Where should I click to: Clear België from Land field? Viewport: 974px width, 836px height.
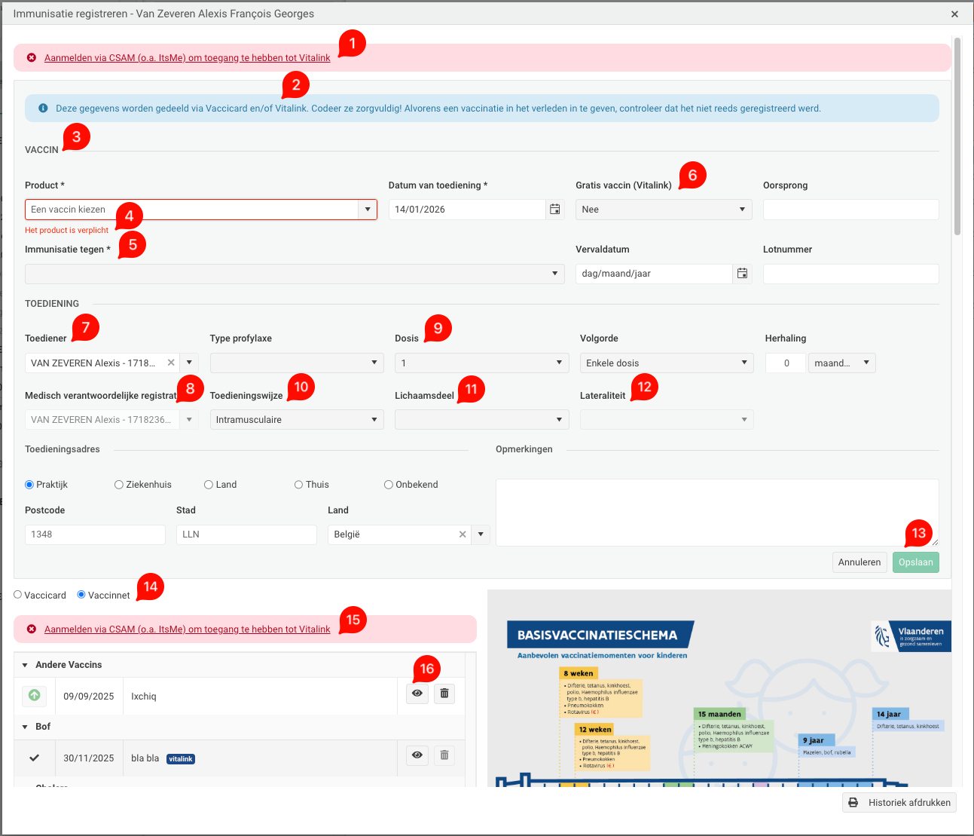point(463,534)
